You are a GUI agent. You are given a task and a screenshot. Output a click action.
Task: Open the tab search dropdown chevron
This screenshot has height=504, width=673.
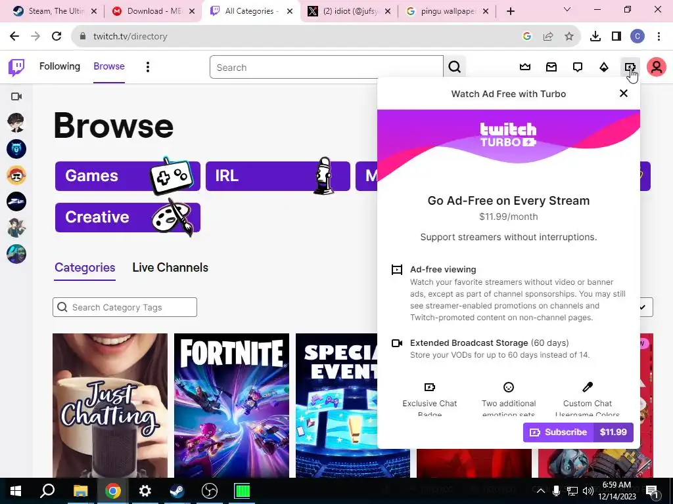click(x=567, y=9)
